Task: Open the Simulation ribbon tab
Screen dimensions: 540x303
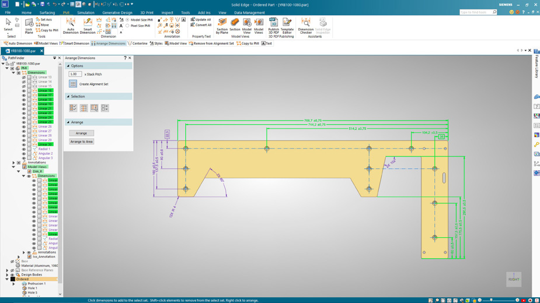Action: (86, 12)
